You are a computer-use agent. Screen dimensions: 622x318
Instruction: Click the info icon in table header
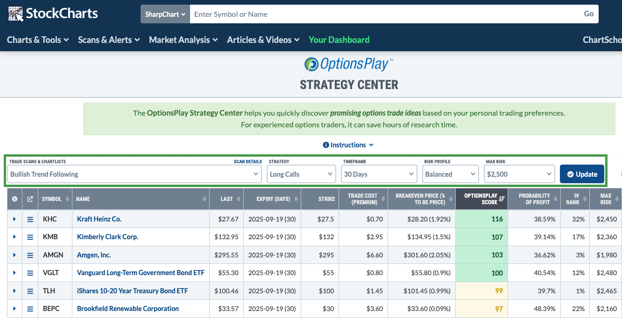pyautogui.click(x=14, y=199)
